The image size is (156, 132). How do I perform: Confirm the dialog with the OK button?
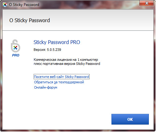[x=130, y=119]
